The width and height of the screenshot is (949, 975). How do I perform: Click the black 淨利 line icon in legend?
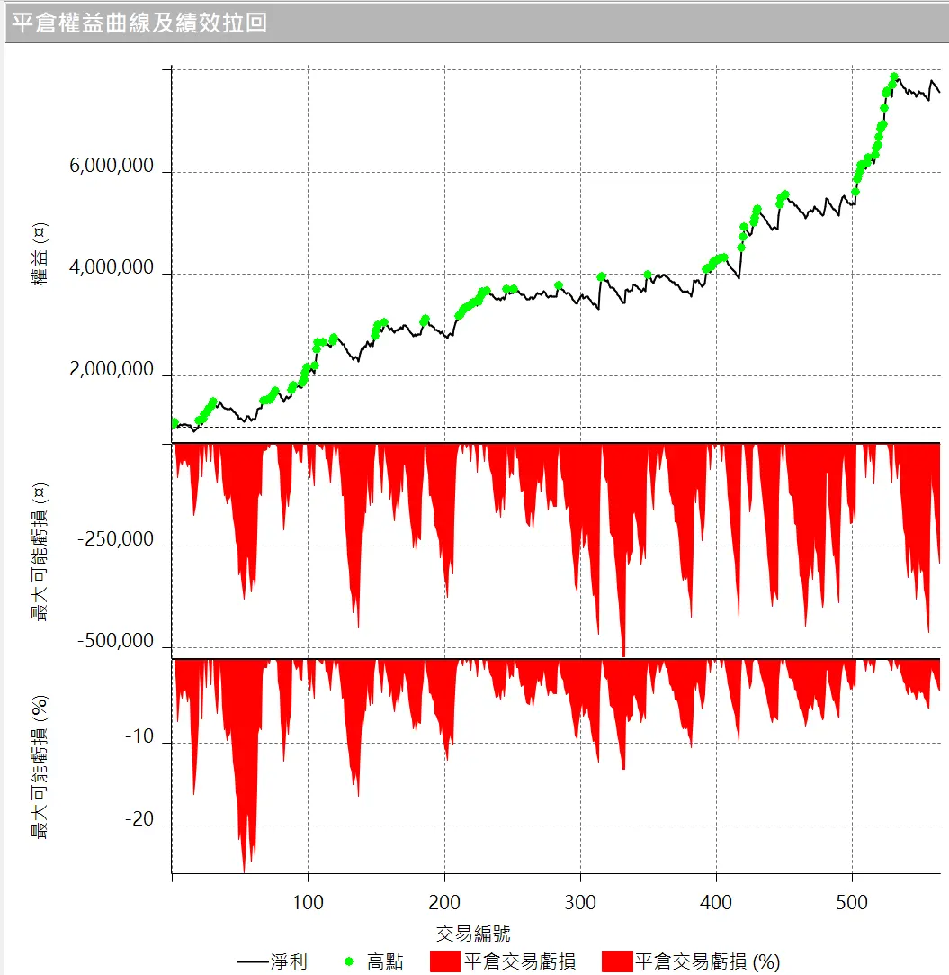pos(251,962)
